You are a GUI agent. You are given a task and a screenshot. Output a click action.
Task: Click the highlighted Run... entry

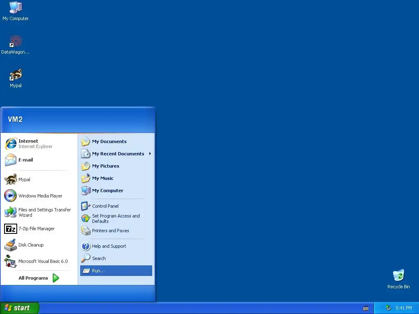pos(116,271)
